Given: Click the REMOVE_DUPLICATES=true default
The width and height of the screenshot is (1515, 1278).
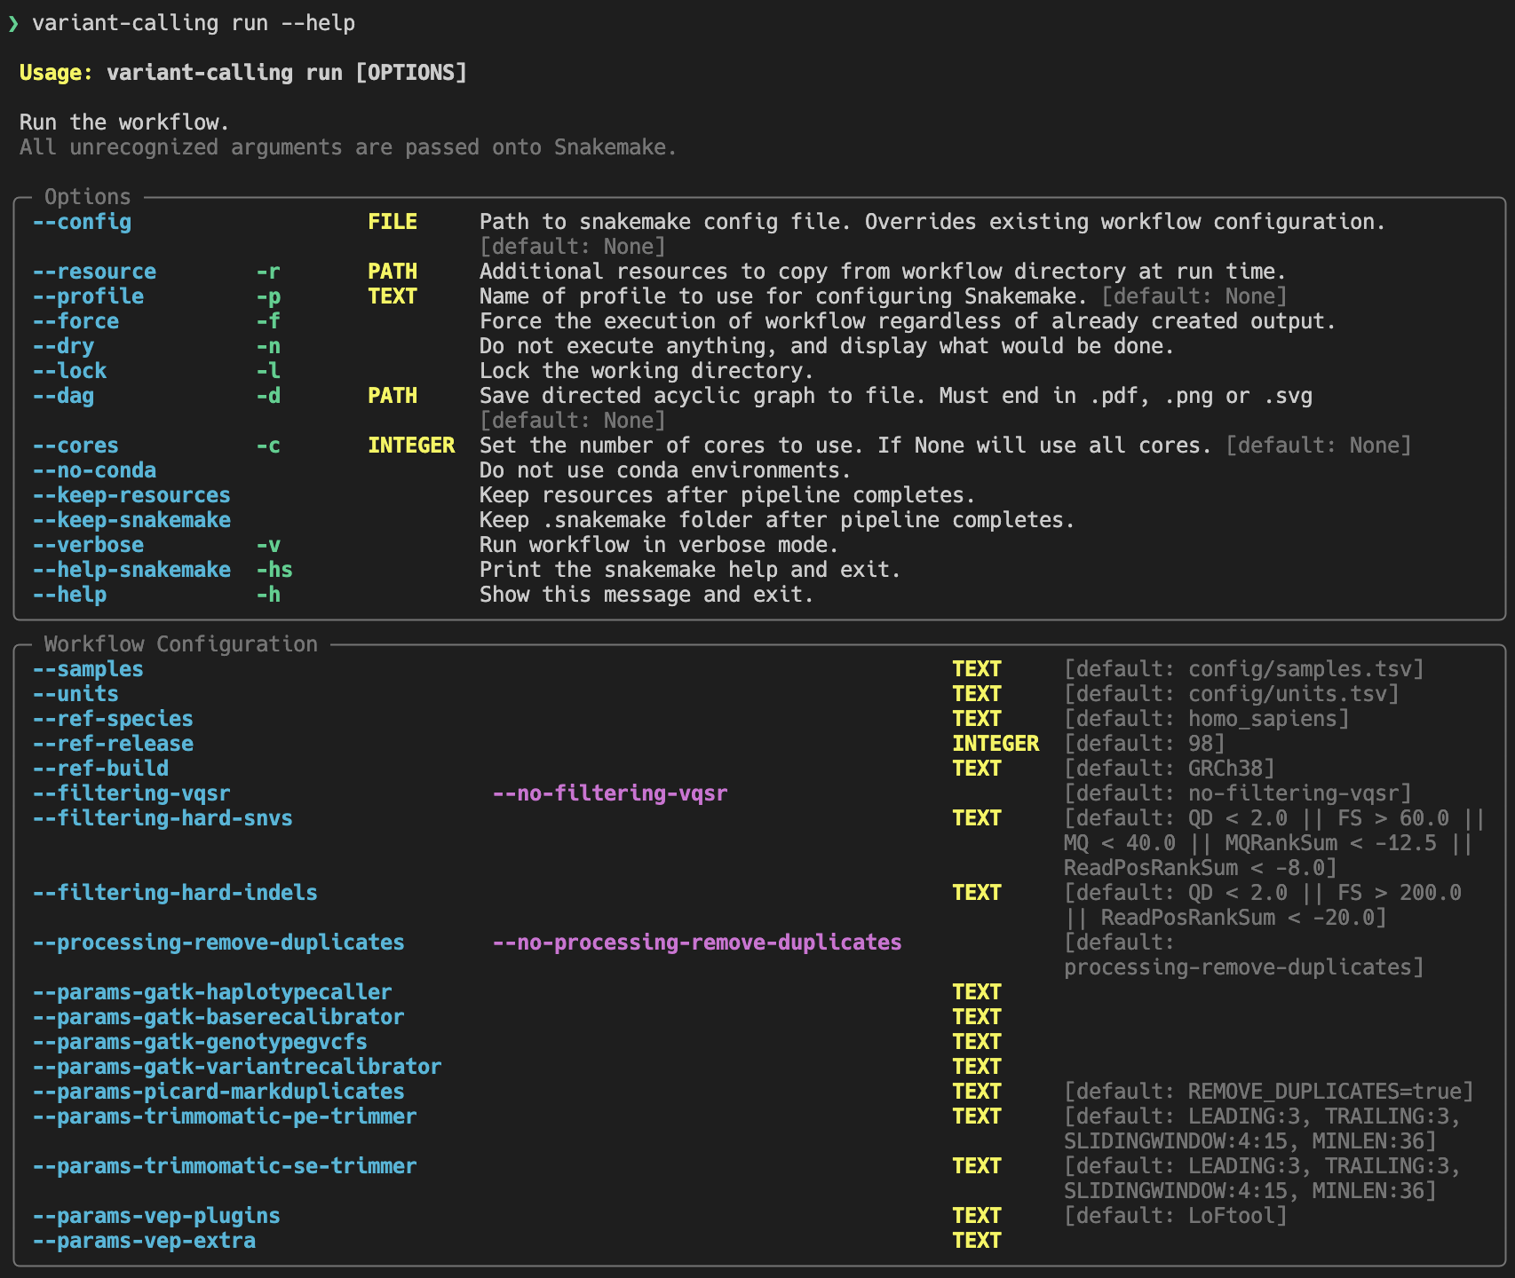Looking at the screenshot, I should tap(1269, 1092).
